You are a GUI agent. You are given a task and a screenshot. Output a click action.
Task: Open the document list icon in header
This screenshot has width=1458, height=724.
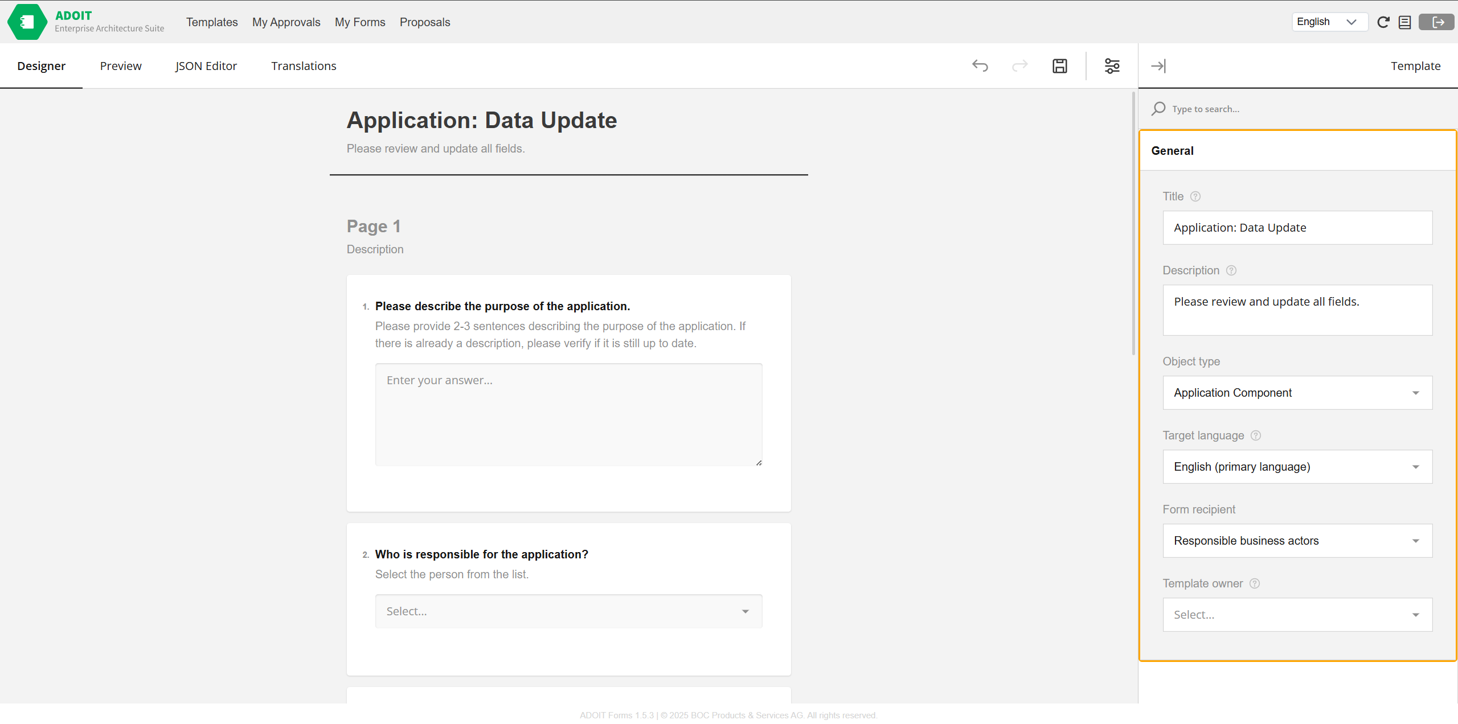click(1404, 22)
